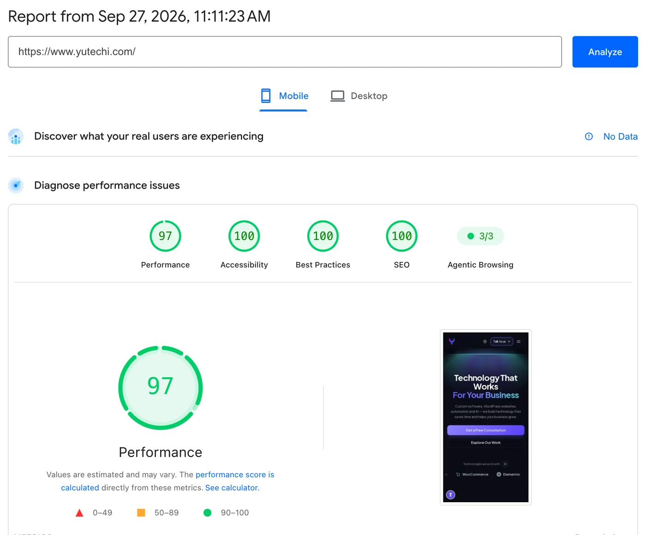Screen dimensions: 646x535
Task: Click the real users experience icon
Action: click(16, 137)
